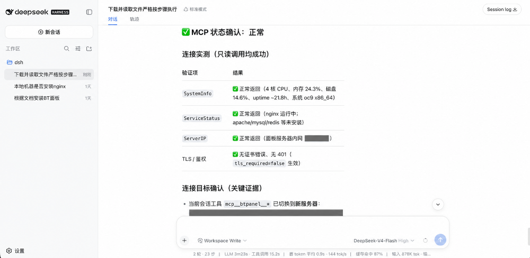
Task: Switch to the 轨迹 tab
Action: click(134, 19)
